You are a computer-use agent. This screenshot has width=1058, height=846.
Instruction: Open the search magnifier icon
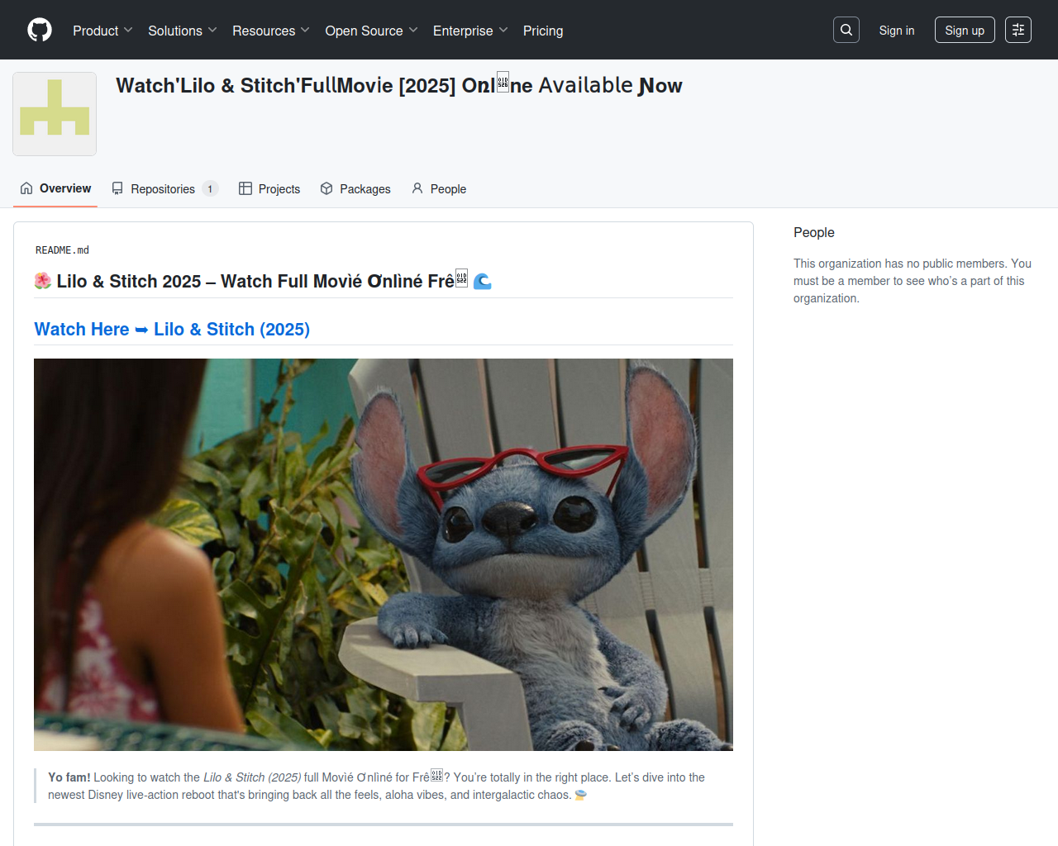click(846, 30)
